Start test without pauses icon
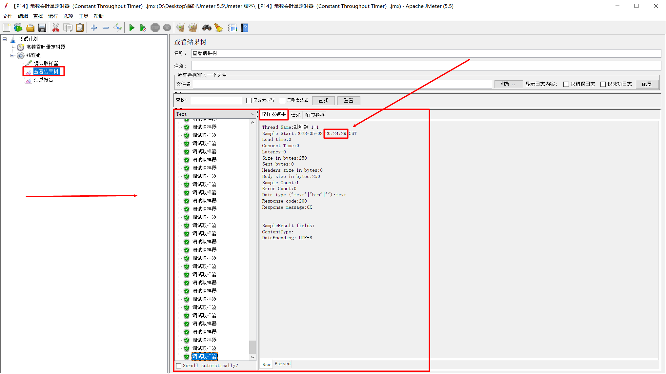Viewport: 666px width, 374px height. pyautogui.click(x=143, y=28)
